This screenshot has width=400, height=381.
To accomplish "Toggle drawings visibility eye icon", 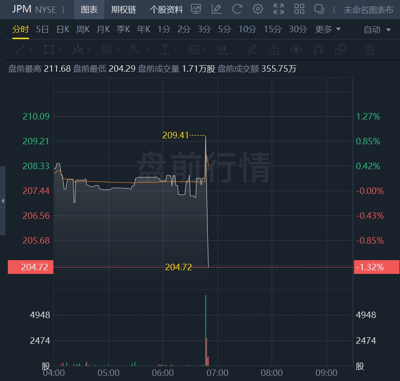I will [x=296, y=50].
